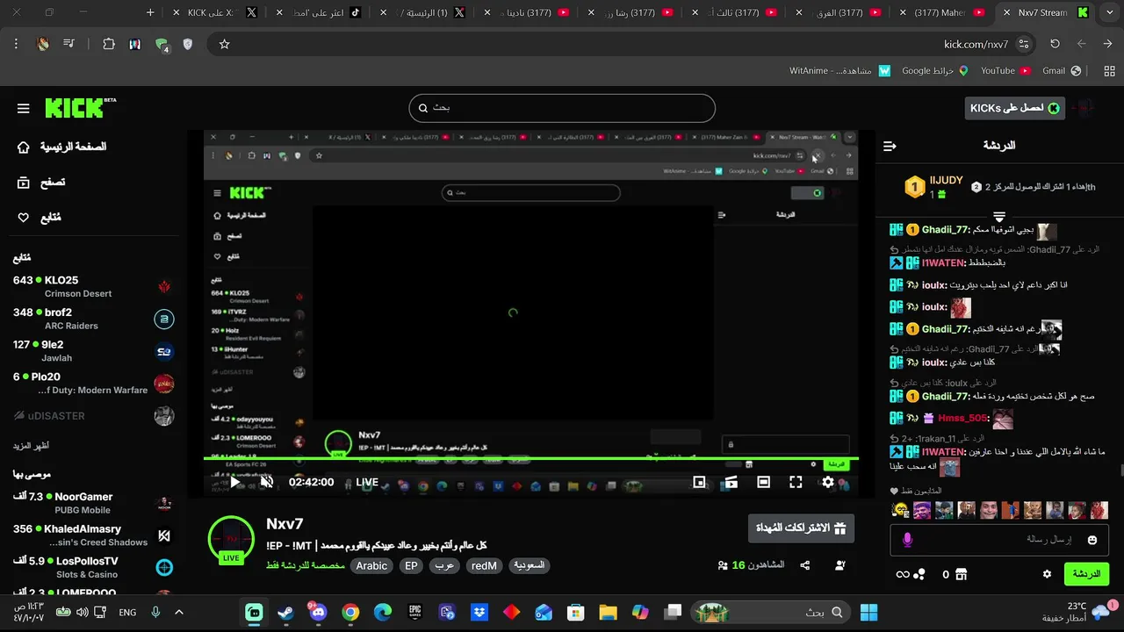Open offline uDISASTER channel
1124x632 pixels.
93,416
